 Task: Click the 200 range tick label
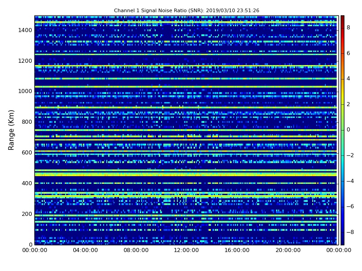pos(27,214)
